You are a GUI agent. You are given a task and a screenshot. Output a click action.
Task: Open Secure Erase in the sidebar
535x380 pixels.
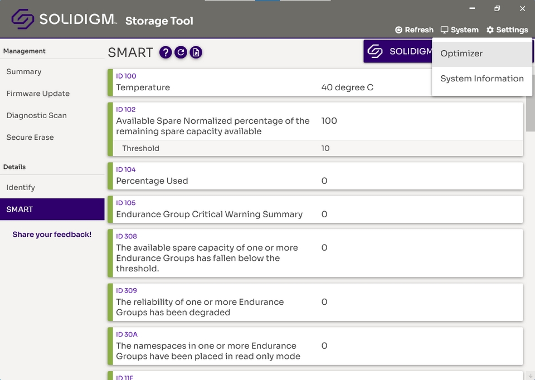(x=52, y=137)
